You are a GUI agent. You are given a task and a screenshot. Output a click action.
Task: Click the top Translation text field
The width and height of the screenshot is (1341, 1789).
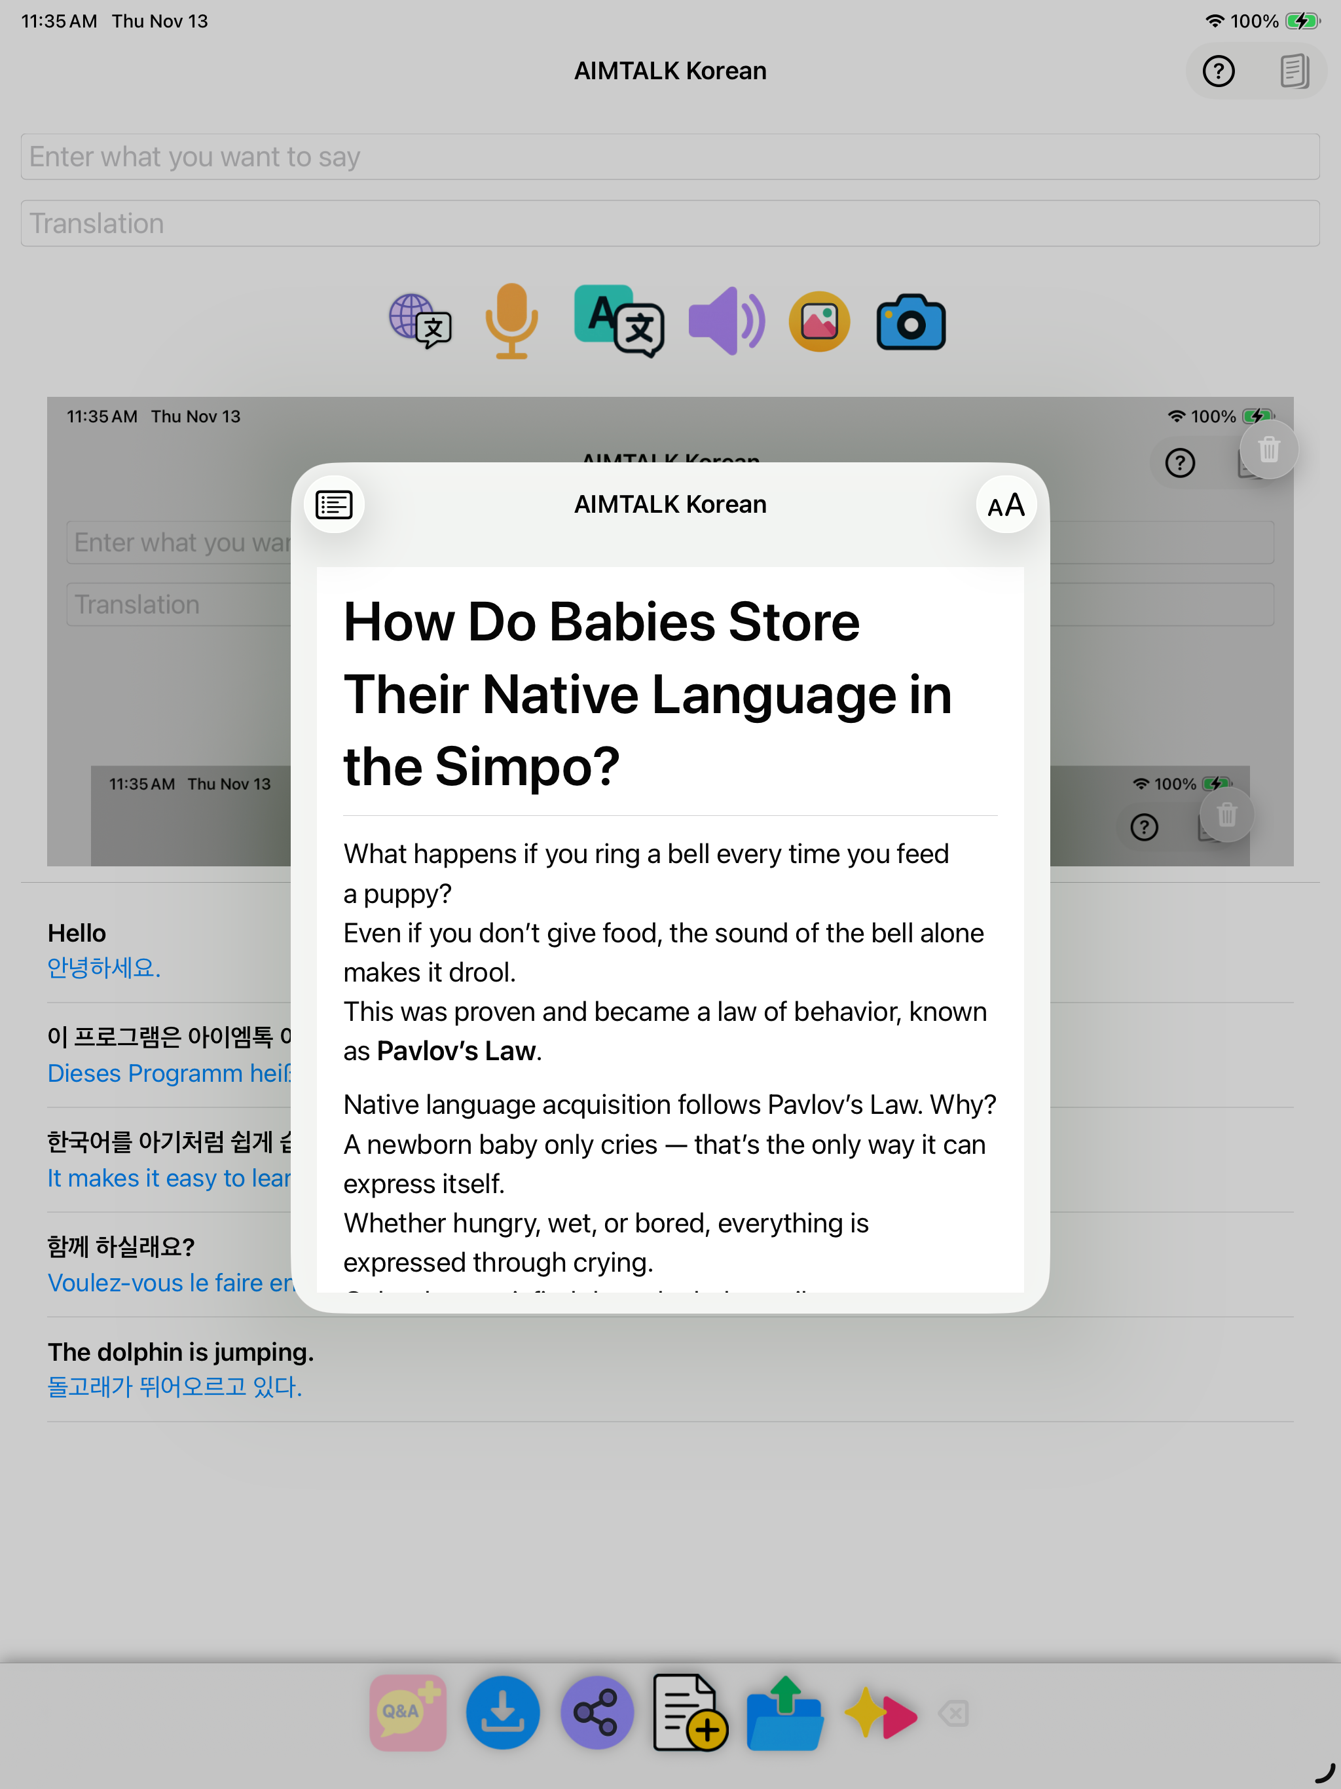coord(670,223)
